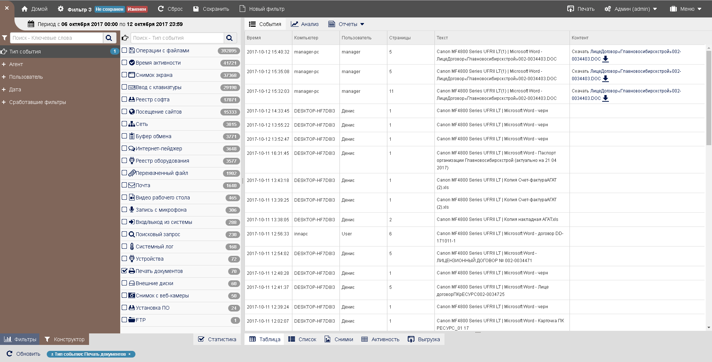Switch to the 'Список' view tab
712x362 pixels.
[x=302, y=339]
